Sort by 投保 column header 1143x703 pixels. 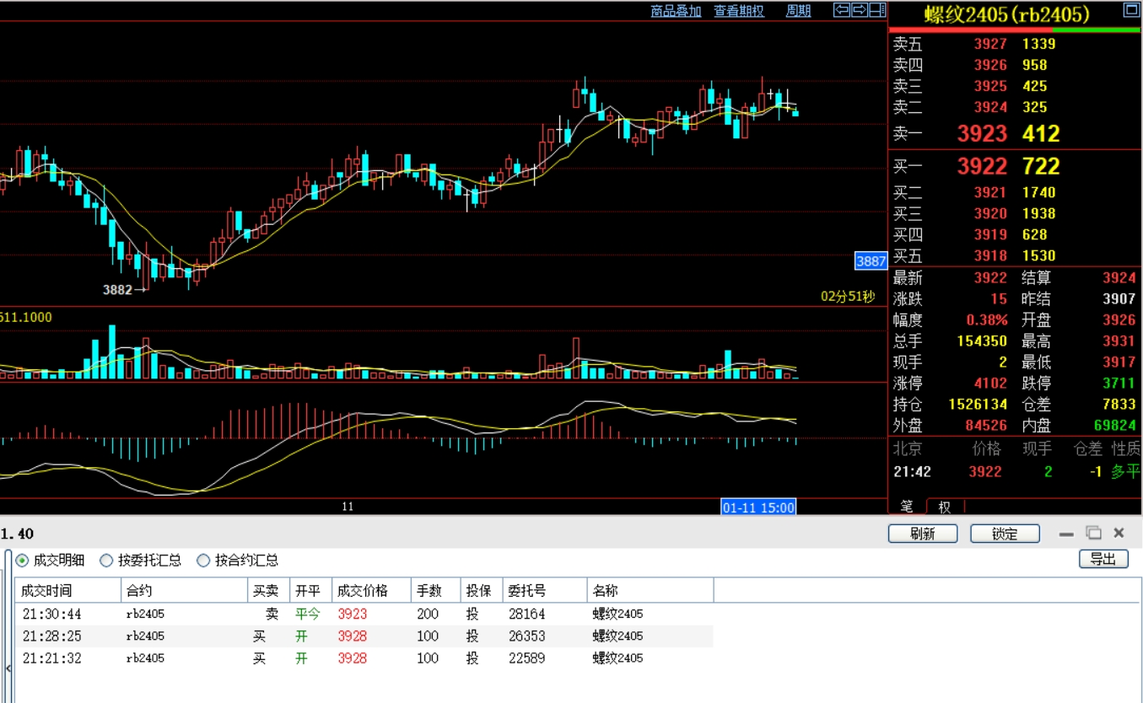tap(482, 591)
